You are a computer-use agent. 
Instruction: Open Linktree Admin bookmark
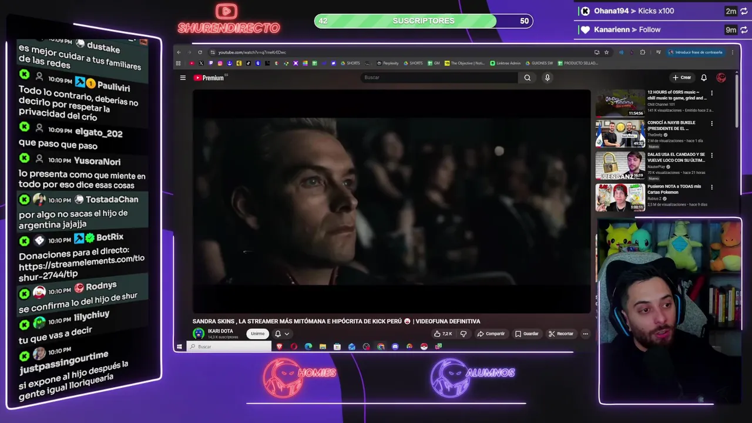(506, 63)
